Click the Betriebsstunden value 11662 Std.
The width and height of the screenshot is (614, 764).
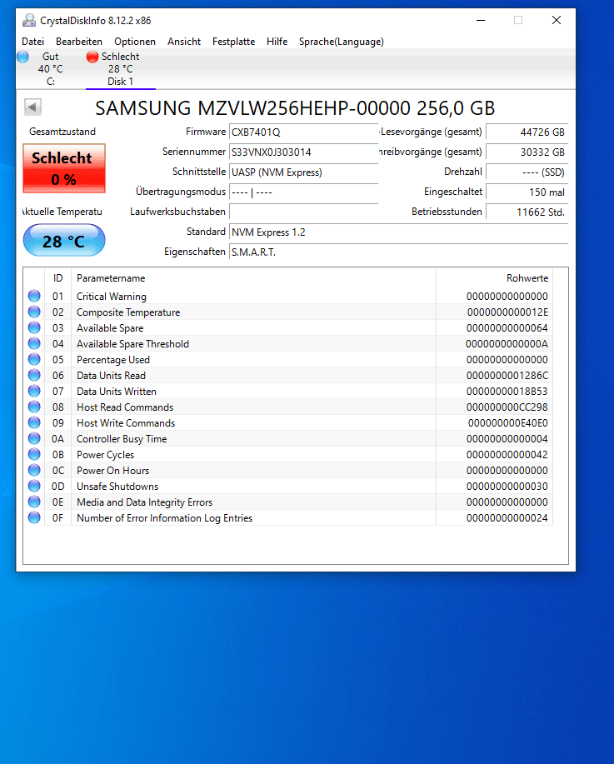(x=527, y=212)
